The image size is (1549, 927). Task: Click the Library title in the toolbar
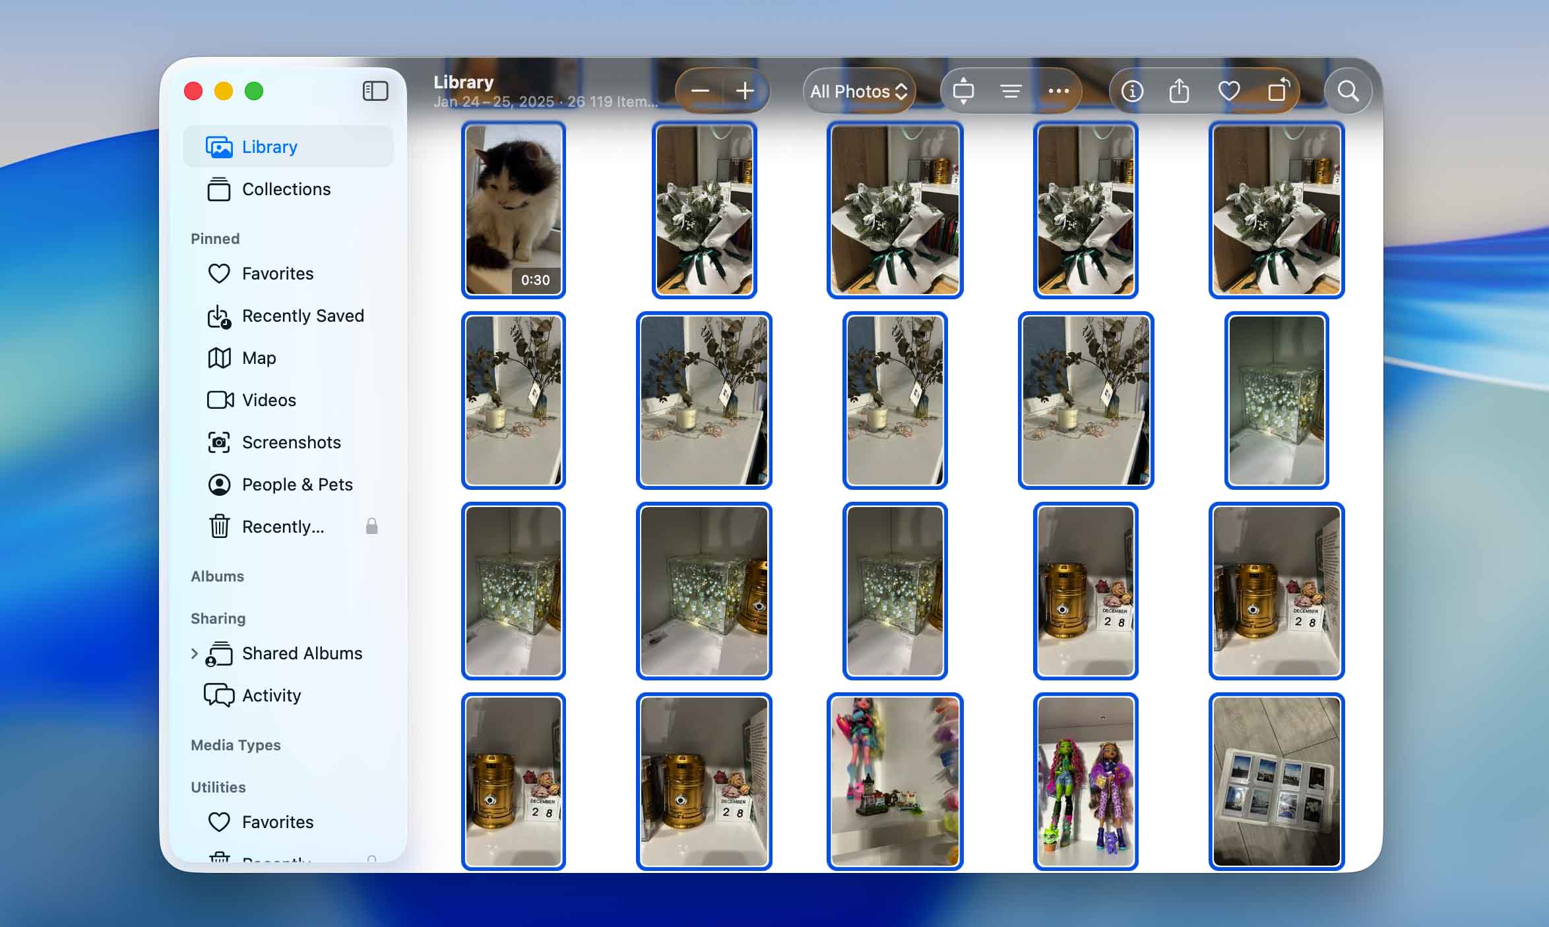463,82
